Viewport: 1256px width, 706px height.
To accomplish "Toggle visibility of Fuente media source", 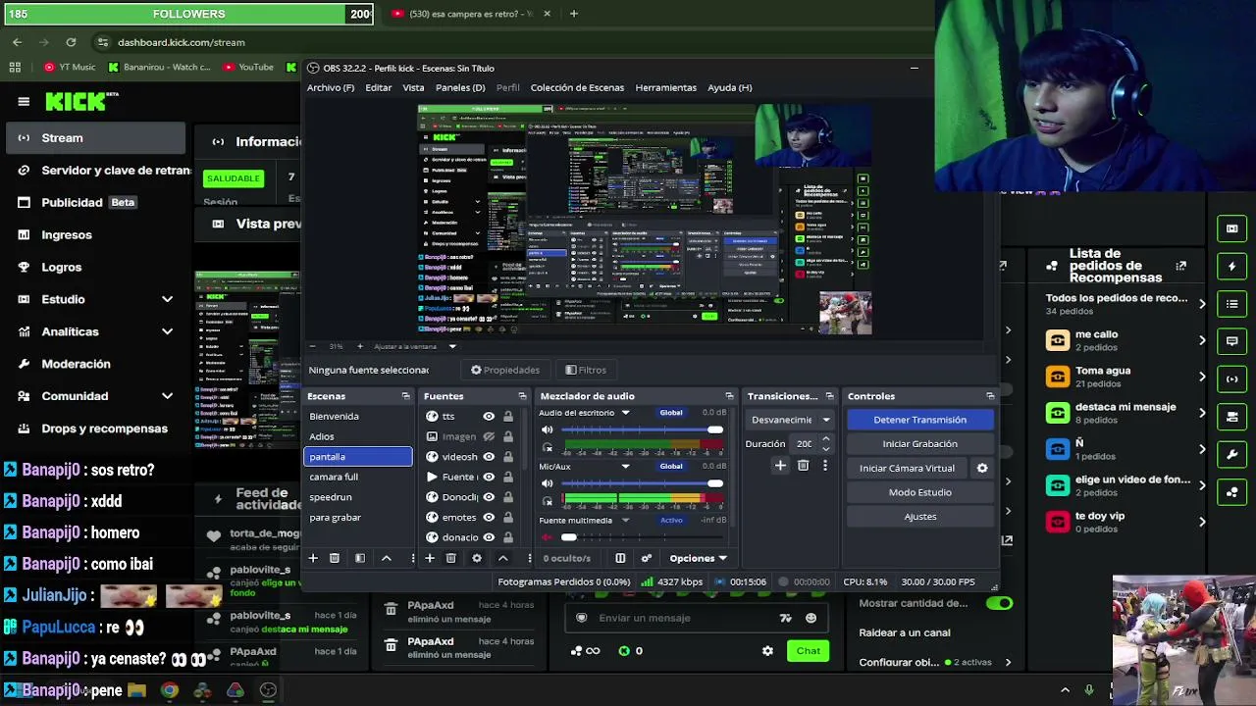I will tap(489, 477).
